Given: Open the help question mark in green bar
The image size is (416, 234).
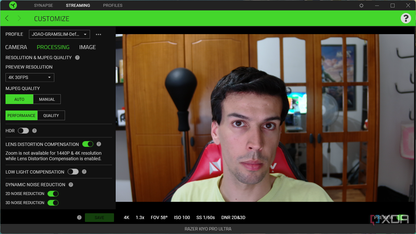Looking at the screenshot, I should (406, 18).
